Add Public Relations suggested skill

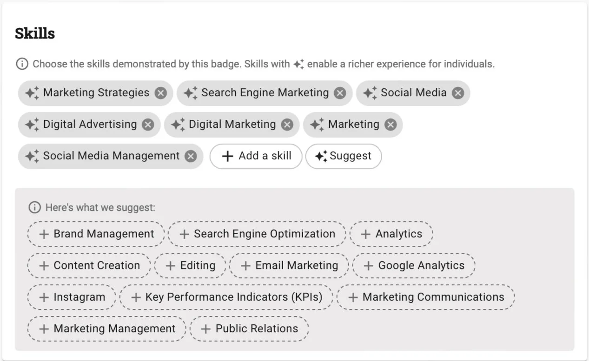249,329
